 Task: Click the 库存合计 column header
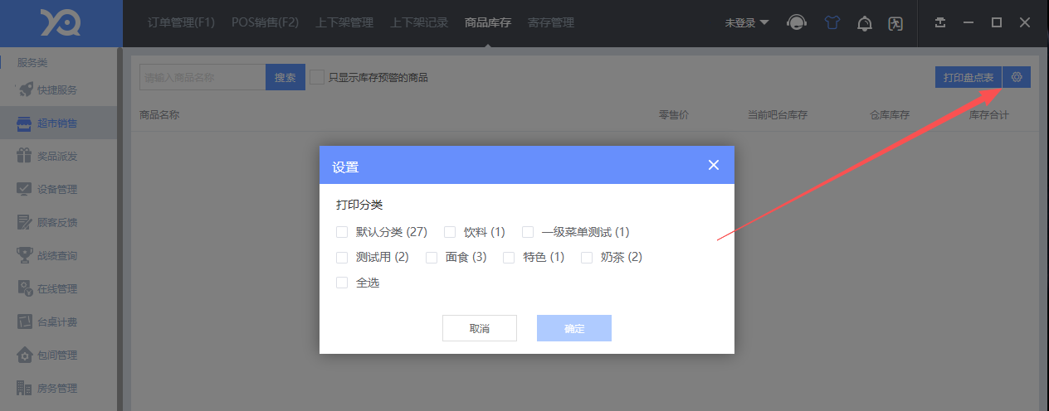point(989,115)
